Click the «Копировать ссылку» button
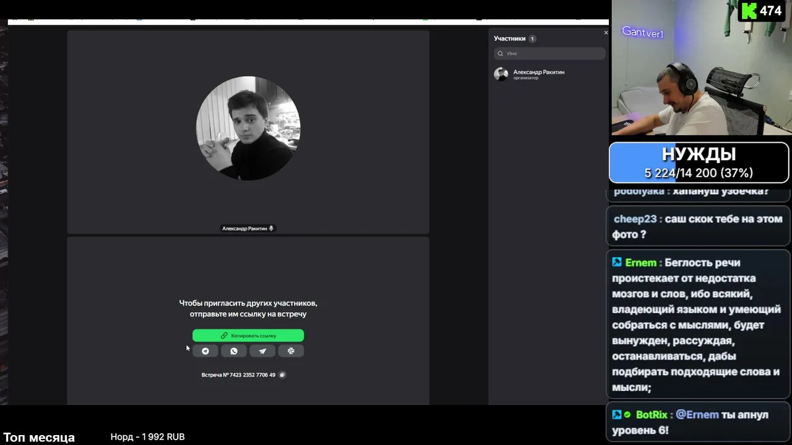 pyautogui.click(x=248, y=336)
